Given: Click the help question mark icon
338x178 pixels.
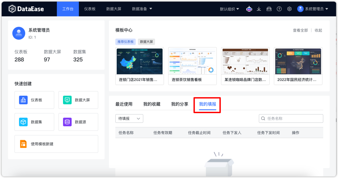Looking at the screenshot, I should [x=279, y=9].
